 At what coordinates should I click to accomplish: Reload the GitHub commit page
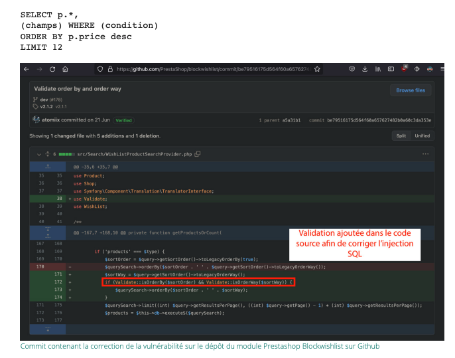coord(52,69)
